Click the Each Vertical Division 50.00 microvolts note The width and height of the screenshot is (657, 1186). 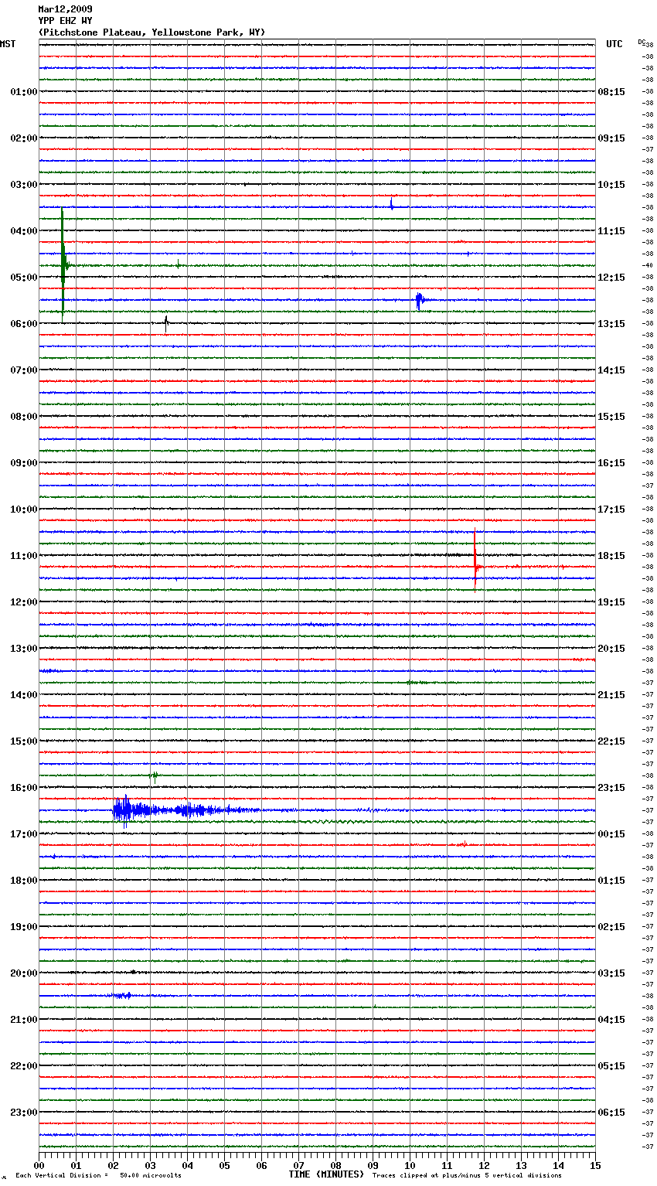(98, 1175)
